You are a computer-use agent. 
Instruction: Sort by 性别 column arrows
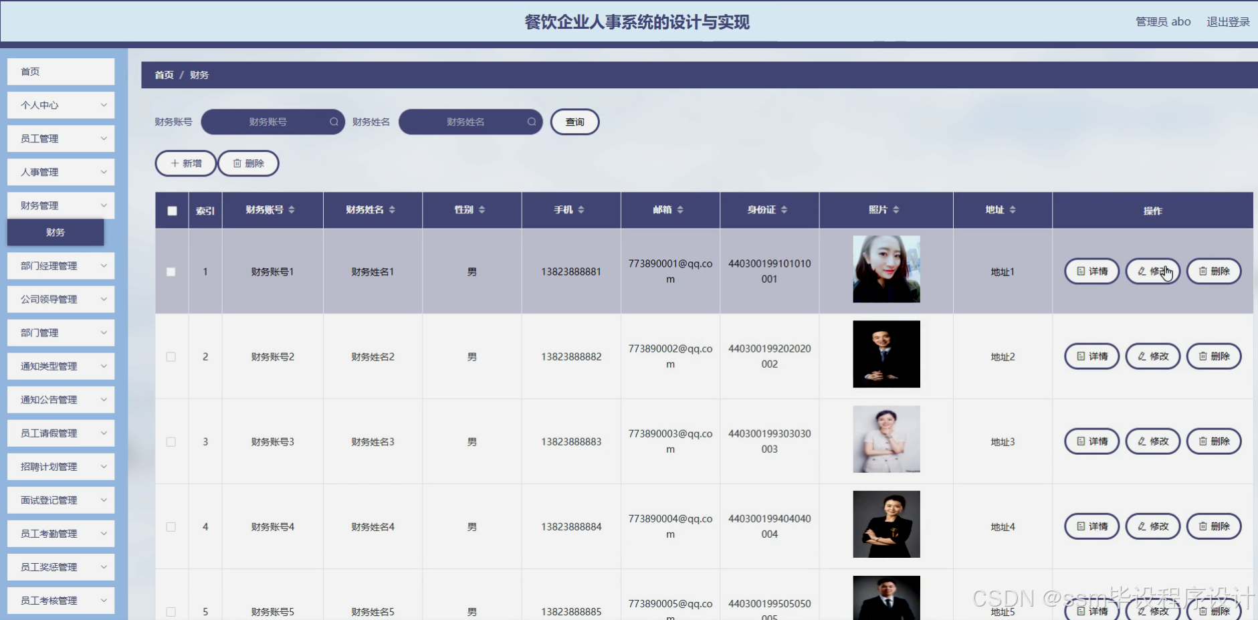[x=482, y=210]
